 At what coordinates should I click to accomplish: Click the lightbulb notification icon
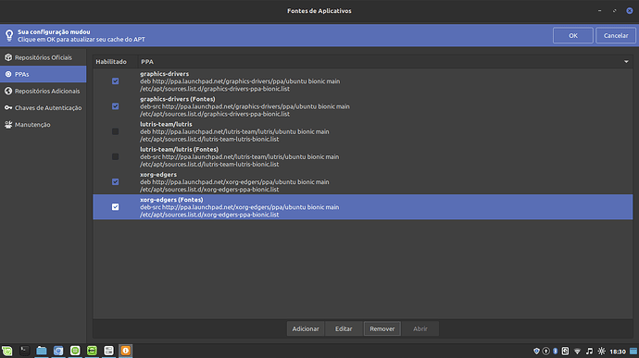(x=9, y=35)
